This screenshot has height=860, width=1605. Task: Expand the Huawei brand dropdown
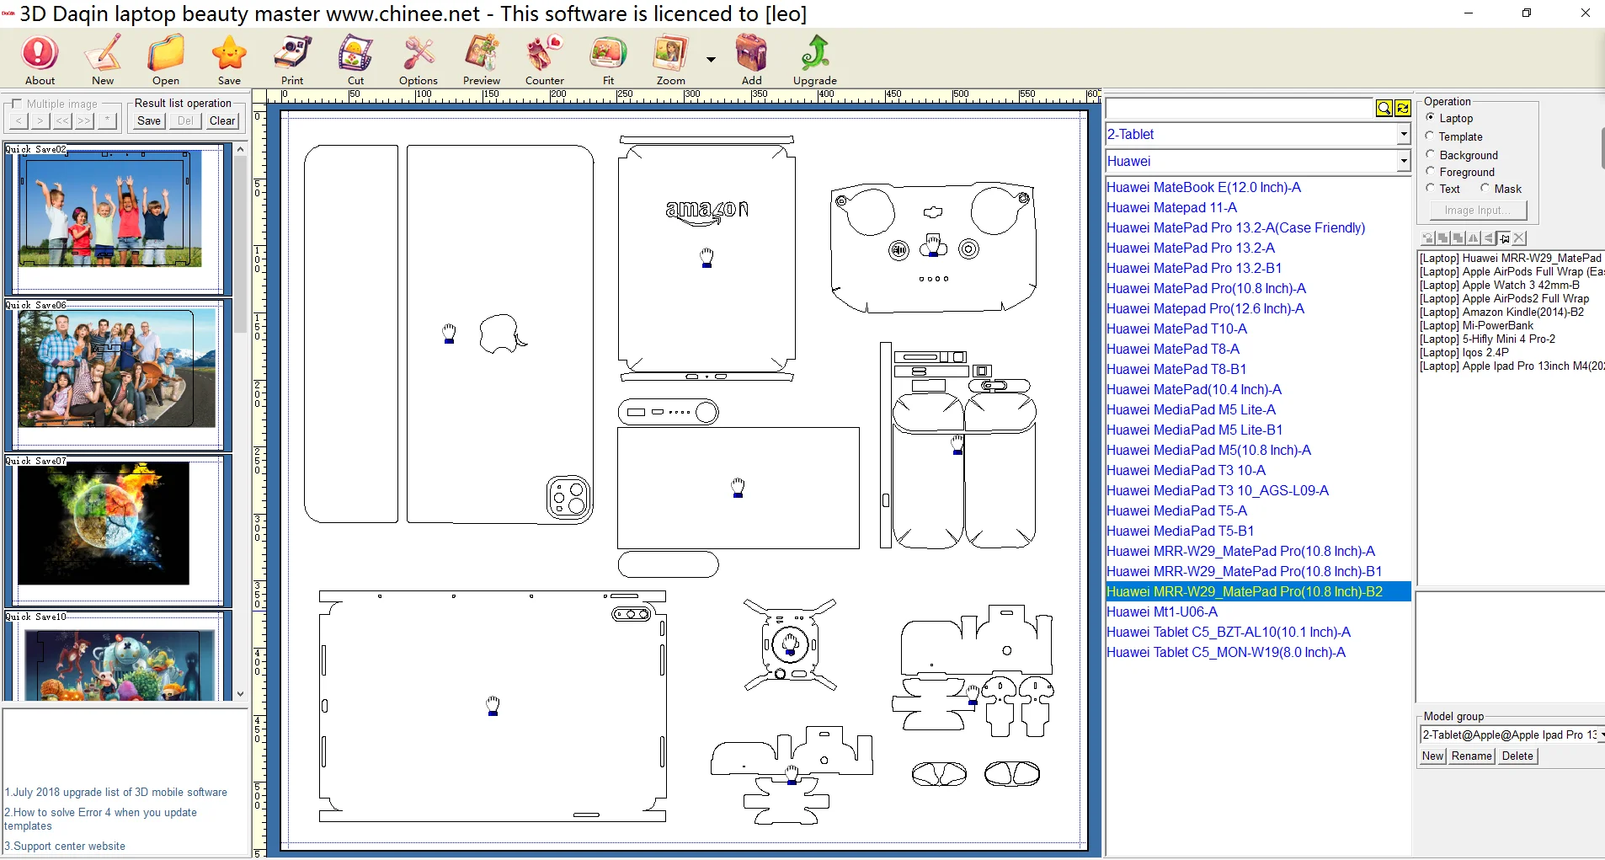pos(1403,162)
